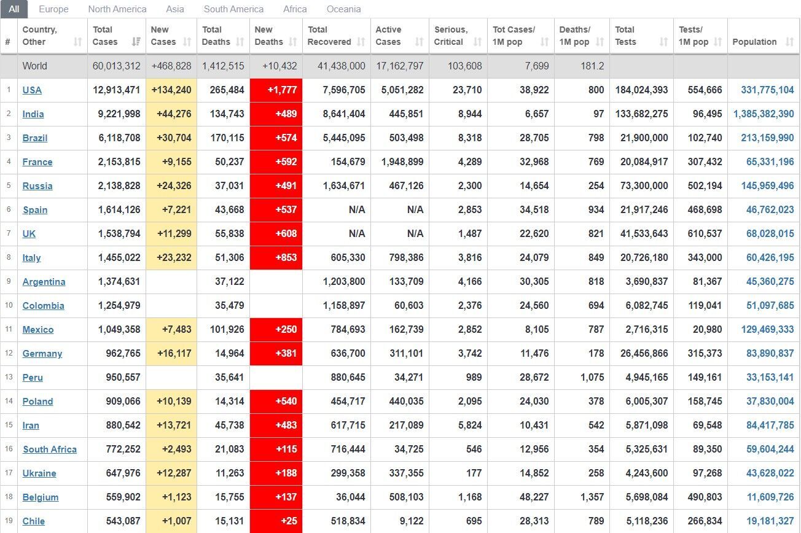The width and height of the screenshot is (801, 533).
Task: Click Deaths/1M pop sort icon
Action: [x=600, y=42]
